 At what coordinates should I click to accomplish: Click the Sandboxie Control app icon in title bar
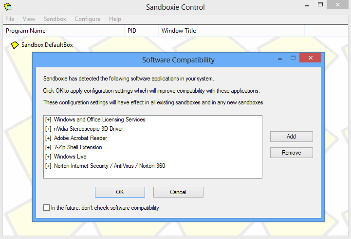pos(8,7)
